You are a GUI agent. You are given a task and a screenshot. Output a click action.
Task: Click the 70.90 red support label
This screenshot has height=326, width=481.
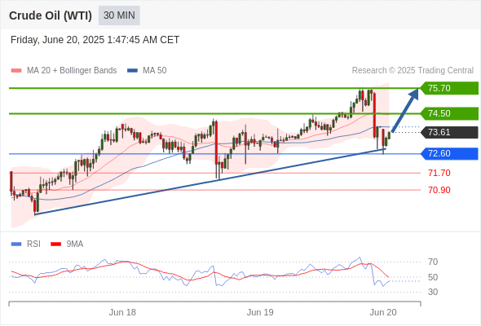(439, 190)
